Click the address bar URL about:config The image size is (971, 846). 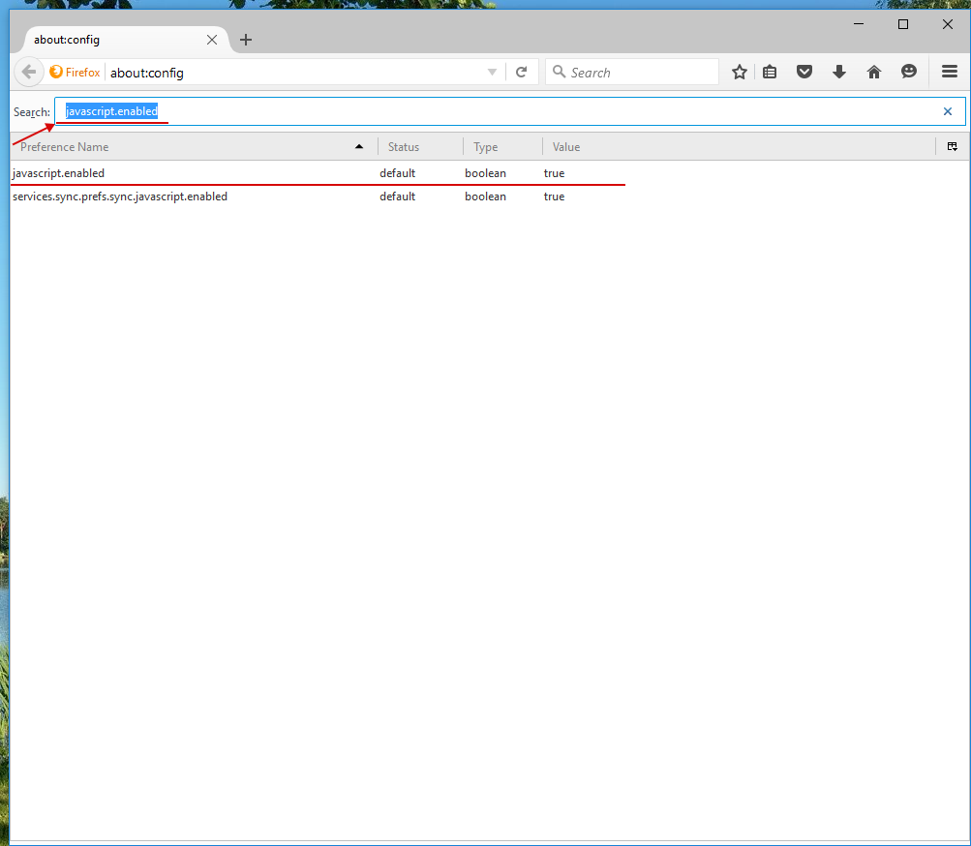(147, 73)
